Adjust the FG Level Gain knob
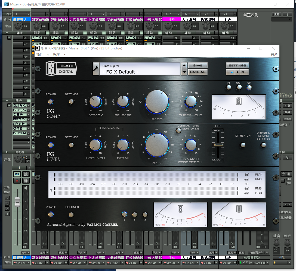296x271 pixels. pos(157,145)
